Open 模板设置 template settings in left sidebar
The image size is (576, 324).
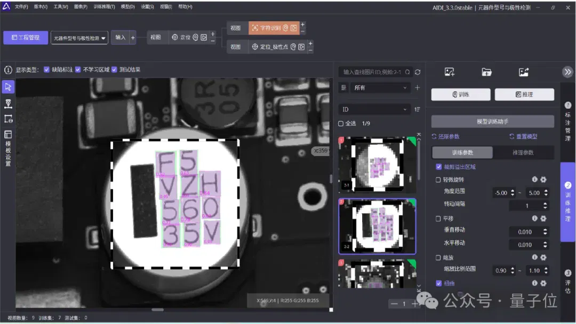click(x=8, y=148)
